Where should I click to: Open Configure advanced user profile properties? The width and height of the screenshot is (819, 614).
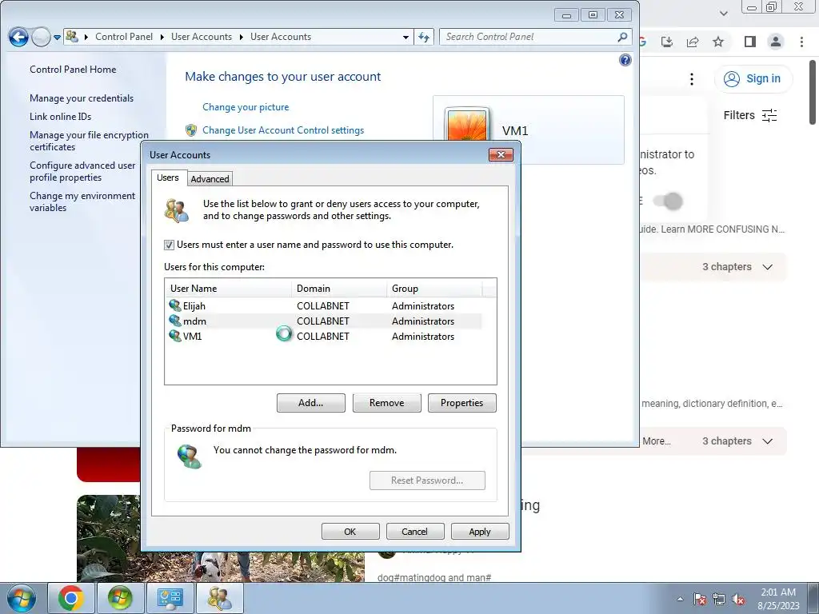82,171
